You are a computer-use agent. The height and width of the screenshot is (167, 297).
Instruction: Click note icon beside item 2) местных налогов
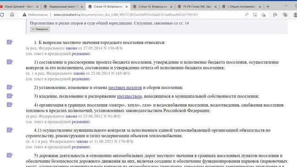pos(10,87)
